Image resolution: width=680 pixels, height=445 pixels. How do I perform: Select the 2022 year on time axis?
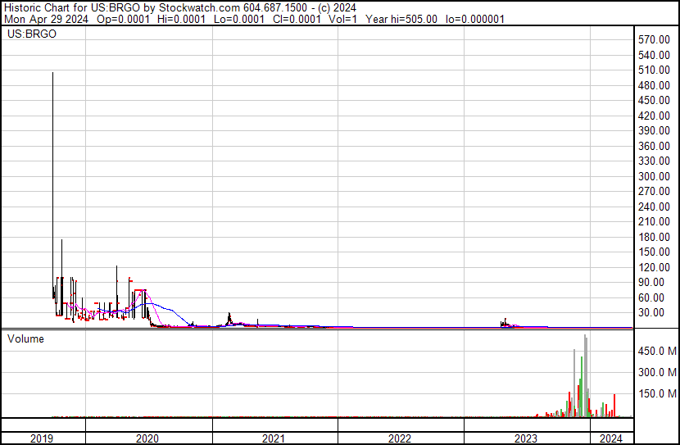pyautogui.click(x=400, y=438)
